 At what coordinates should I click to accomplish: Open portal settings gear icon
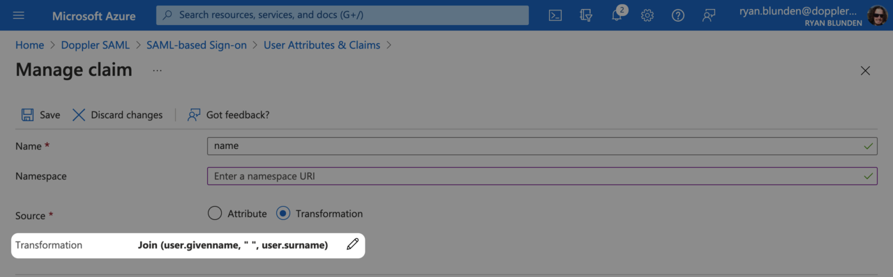pos(647,15)
